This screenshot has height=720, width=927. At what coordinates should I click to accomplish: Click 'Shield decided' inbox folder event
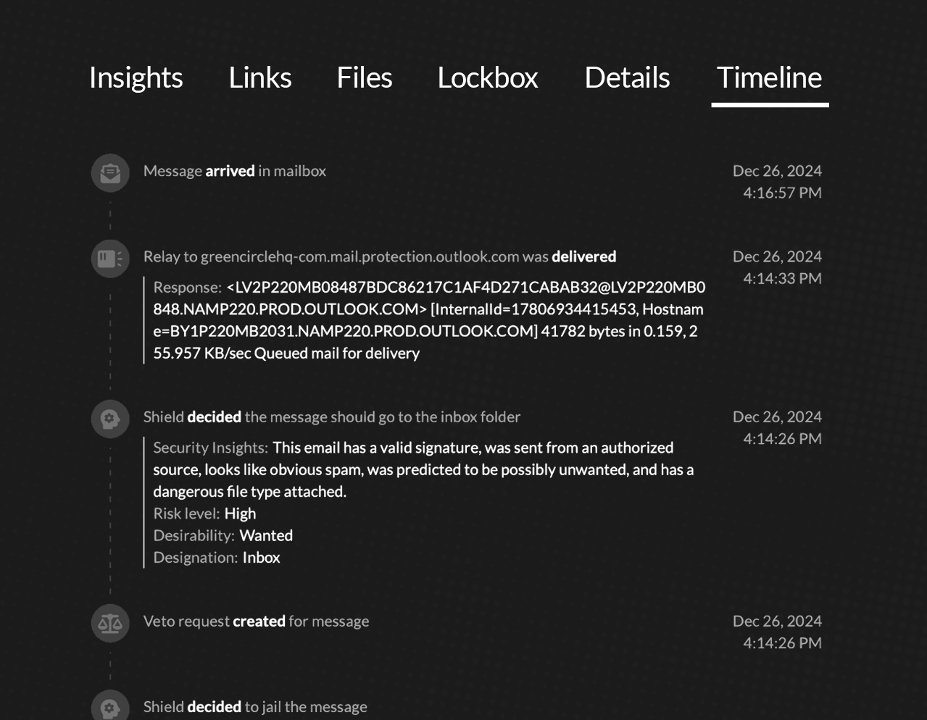click(332, 417)
